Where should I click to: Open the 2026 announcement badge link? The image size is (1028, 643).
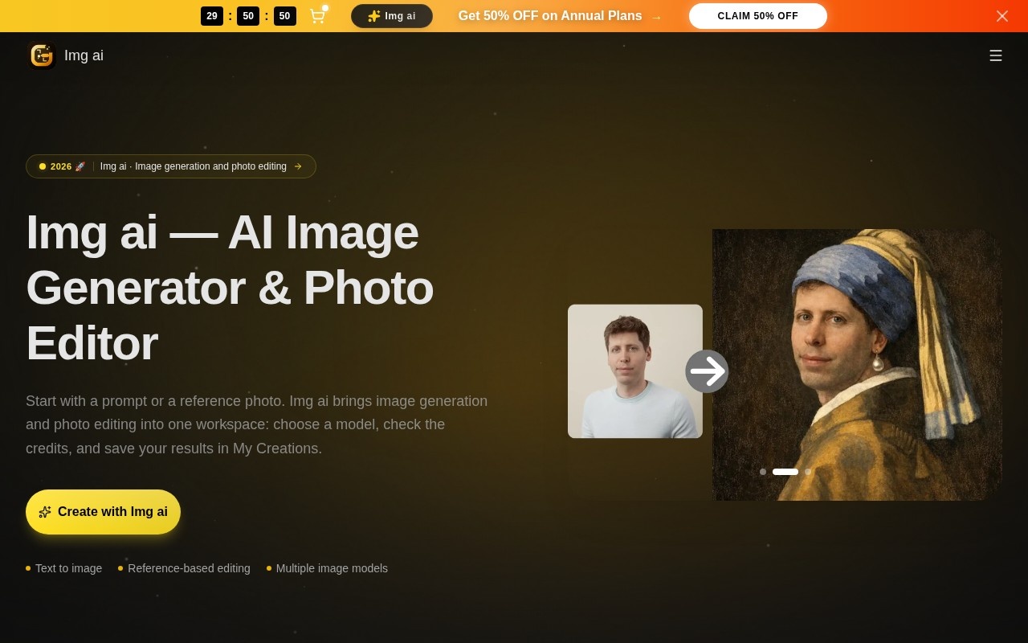171,166
